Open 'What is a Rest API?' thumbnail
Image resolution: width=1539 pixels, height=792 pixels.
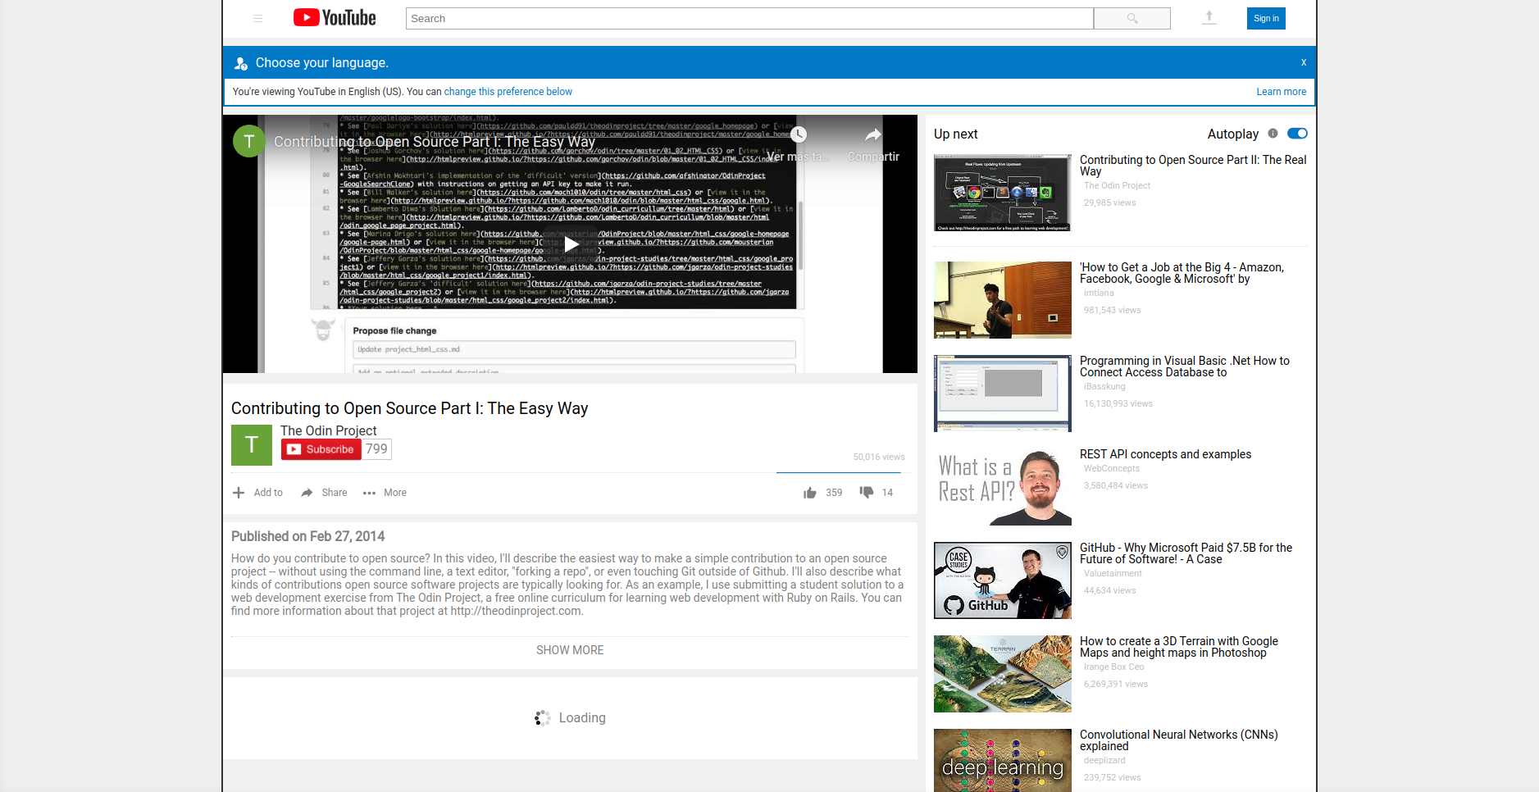coord(1003,487)
